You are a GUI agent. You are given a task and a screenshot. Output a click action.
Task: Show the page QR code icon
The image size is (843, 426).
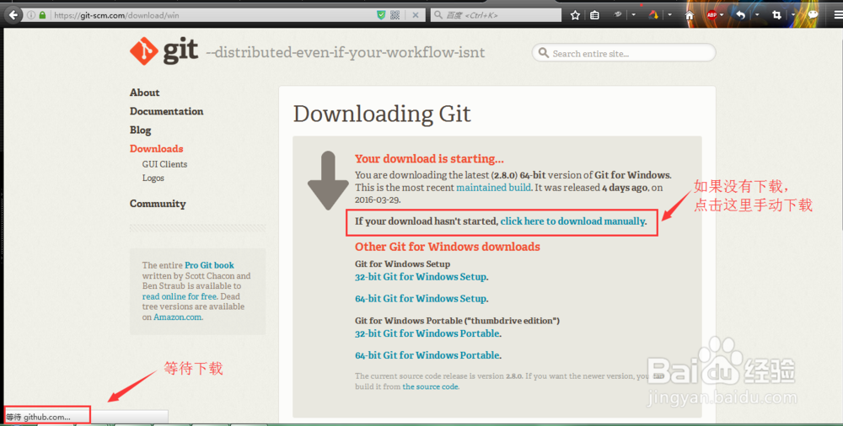pos(395,15)
